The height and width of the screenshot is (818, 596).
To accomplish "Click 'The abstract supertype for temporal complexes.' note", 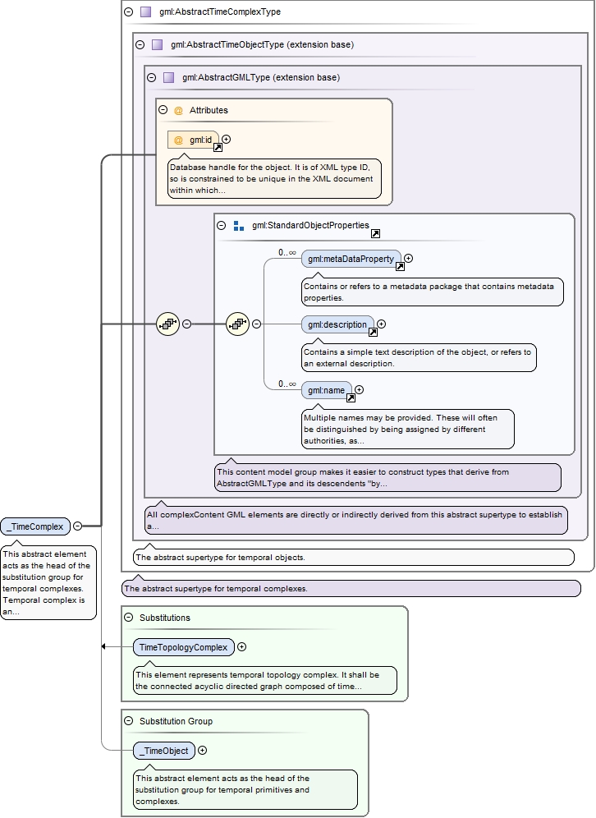I will (x=351, y=589).
